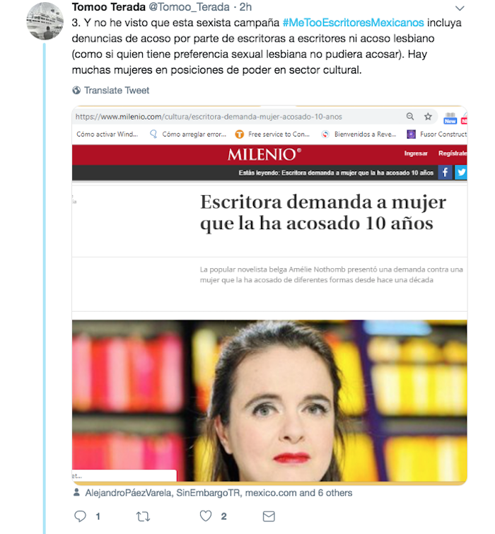Enlarge the Milenio article screenshot image
Screen dimensions: 495x534
[x=269, y=295]
